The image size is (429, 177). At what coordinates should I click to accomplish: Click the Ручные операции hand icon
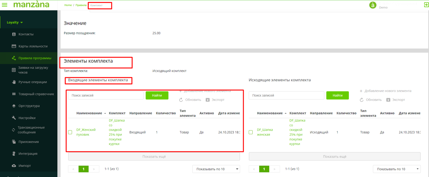click(14, 82)
